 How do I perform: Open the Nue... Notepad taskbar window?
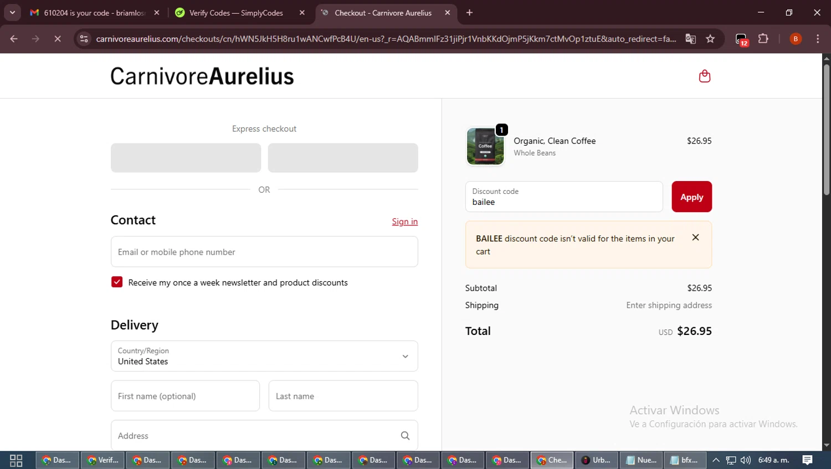(x=642, y=460)
